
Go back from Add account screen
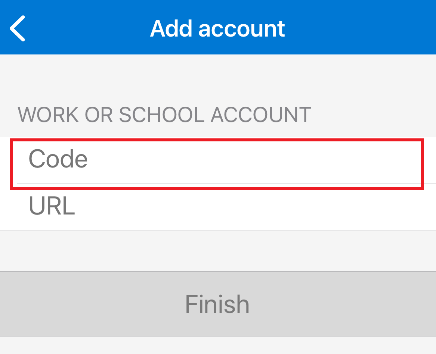(17, 28)
